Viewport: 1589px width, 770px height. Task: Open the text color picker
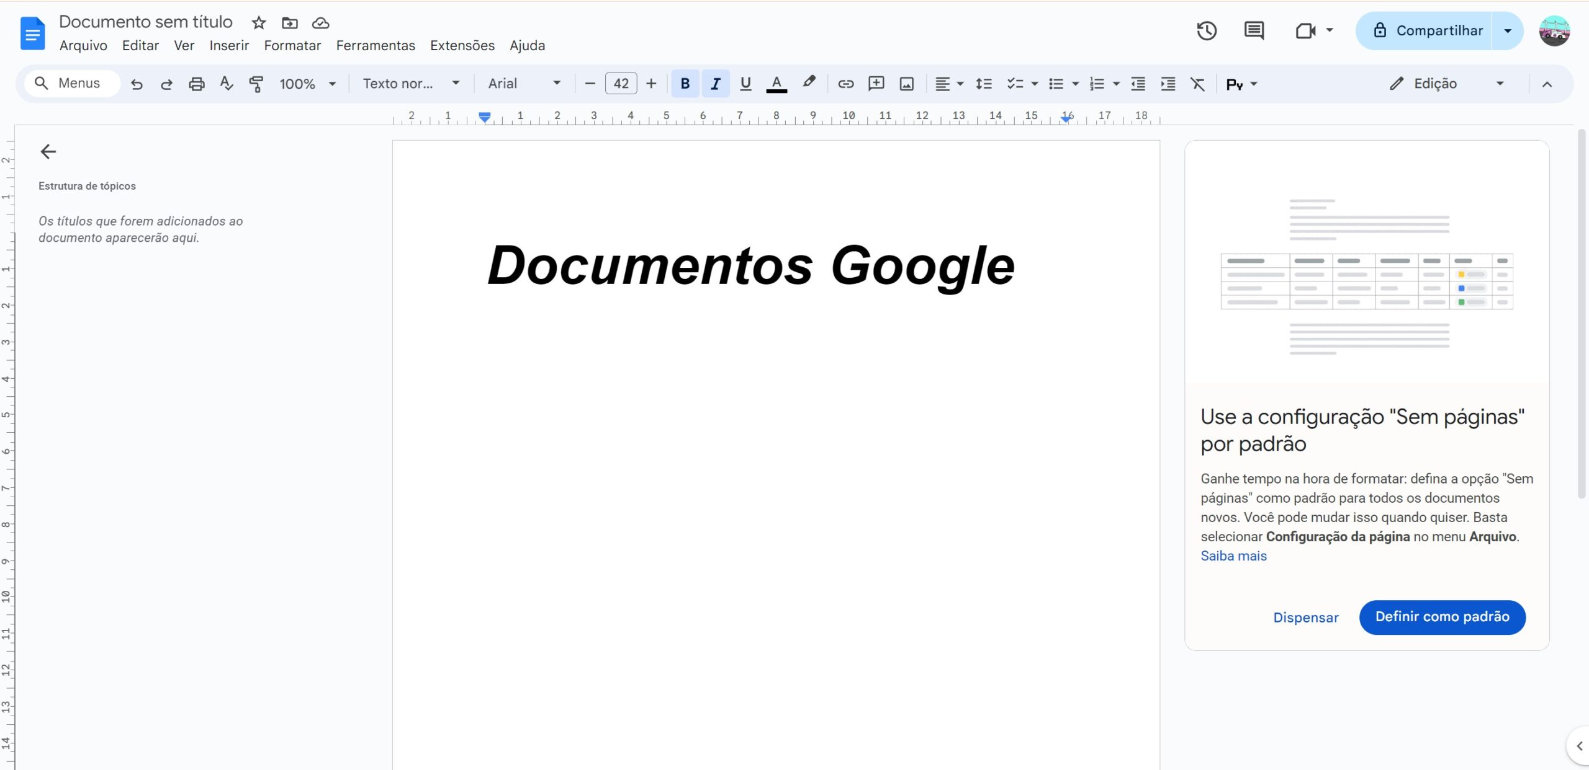pyautogui.click(x=776, y=83)
